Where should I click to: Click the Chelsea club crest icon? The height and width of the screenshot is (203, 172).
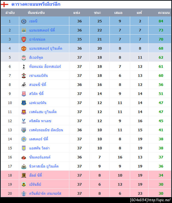[x=24, y=21]
